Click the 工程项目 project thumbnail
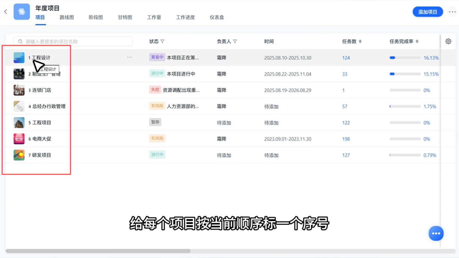 19,123
